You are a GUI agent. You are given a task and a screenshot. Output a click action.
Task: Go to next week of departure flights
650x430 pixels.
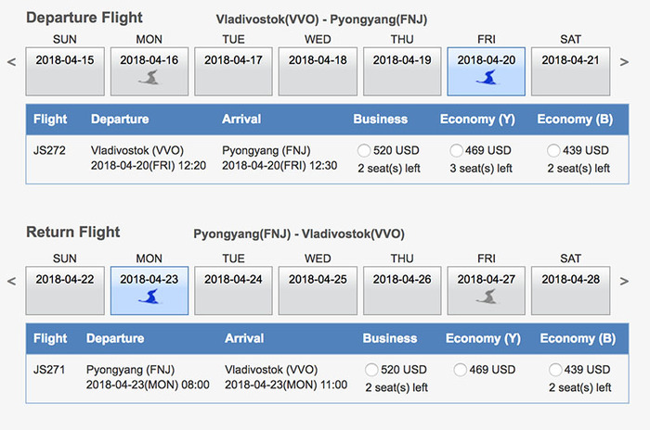tap(623, 63)
